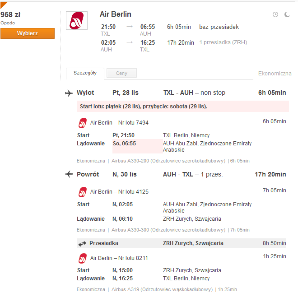
Task: Click the pink overnight flight notice banner
Action: coord(183,107)
